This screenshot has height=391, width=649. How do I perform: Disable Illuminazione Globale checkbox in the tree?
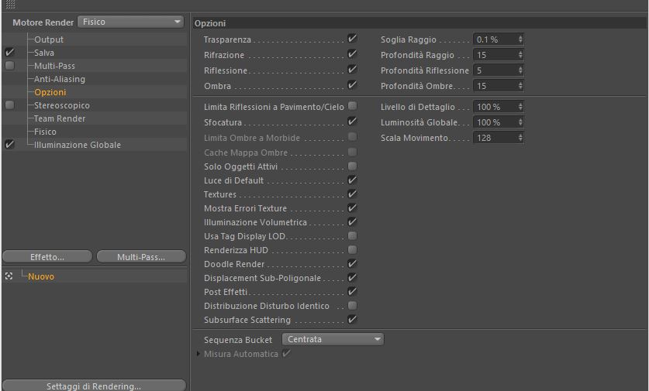tap(9, 145)
